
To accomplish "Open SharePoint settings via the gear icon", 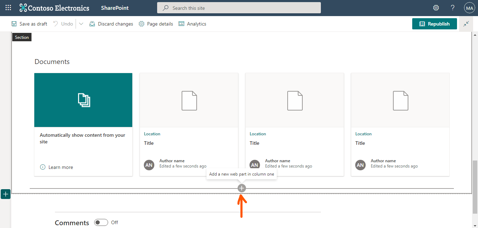I will [436, 8].
